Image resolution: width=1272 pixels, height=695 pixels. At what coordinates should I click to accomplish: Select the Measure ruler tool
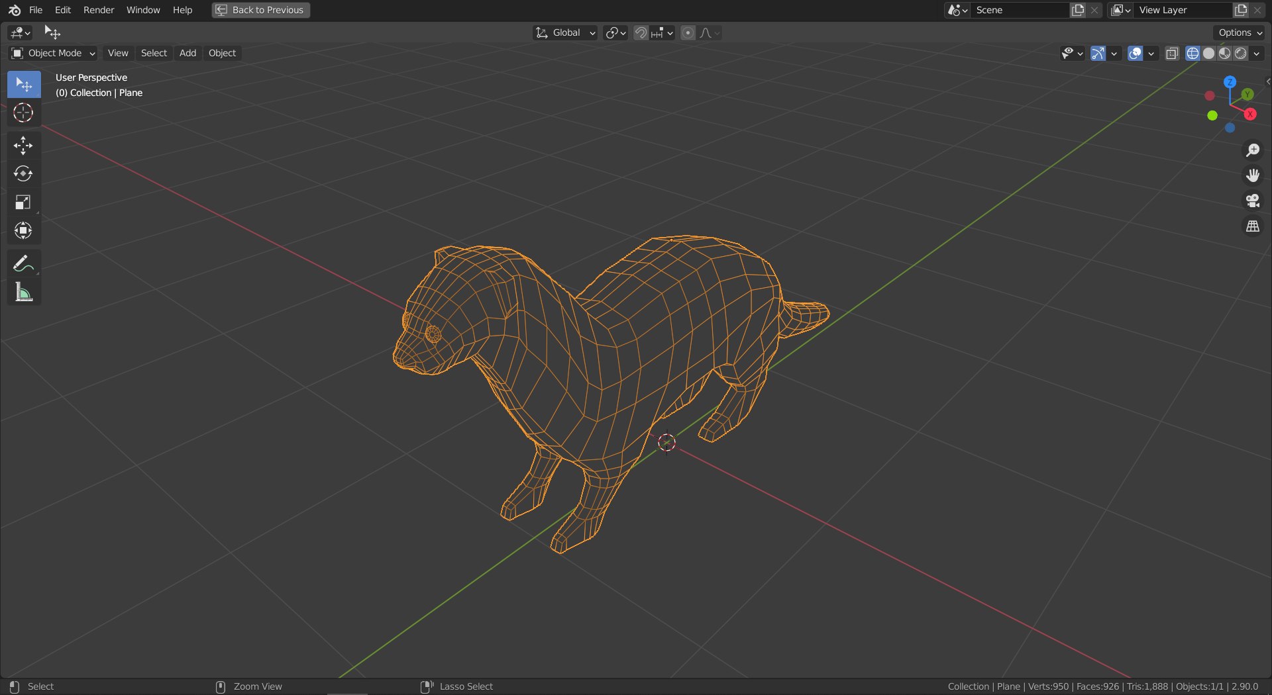coord(24,292)
